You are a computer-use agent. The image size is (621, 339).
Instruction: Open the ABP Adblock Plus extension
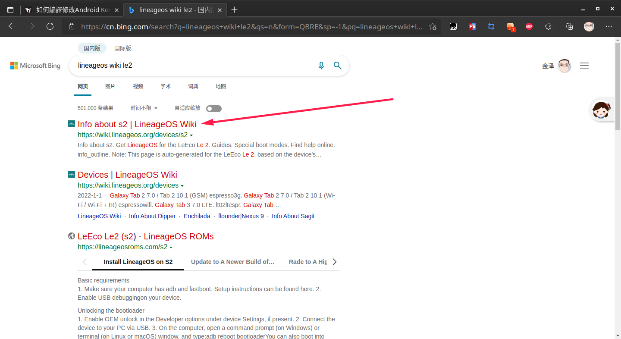(529, 26)
